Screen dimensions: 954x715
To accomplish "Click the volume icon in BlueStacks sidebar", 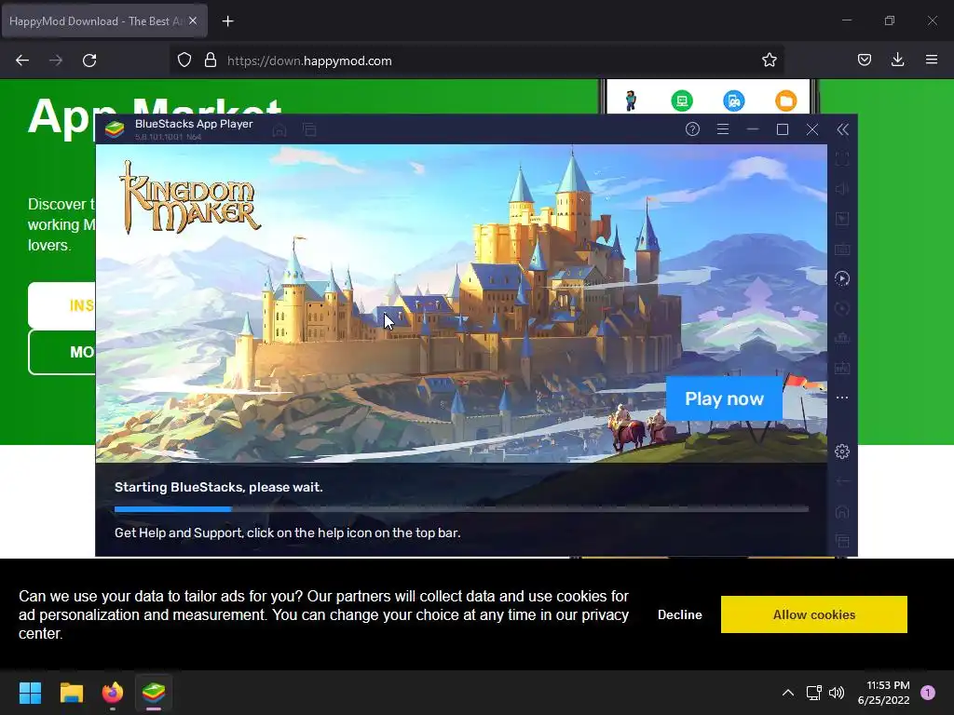I will point(842,189).
